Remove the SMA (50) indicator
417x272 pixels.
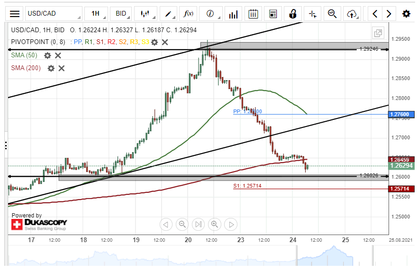point(58,55)
